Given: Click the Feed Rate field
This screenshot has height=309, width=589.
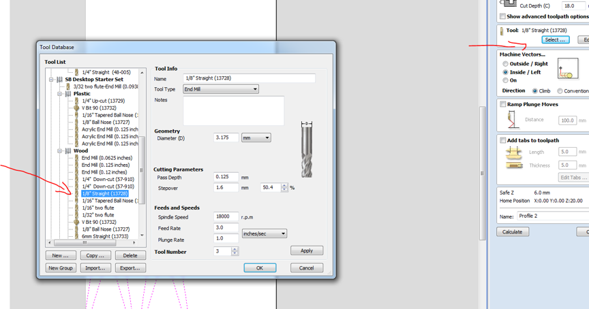Looking at the screenshot, I should (x=226, y=227).
